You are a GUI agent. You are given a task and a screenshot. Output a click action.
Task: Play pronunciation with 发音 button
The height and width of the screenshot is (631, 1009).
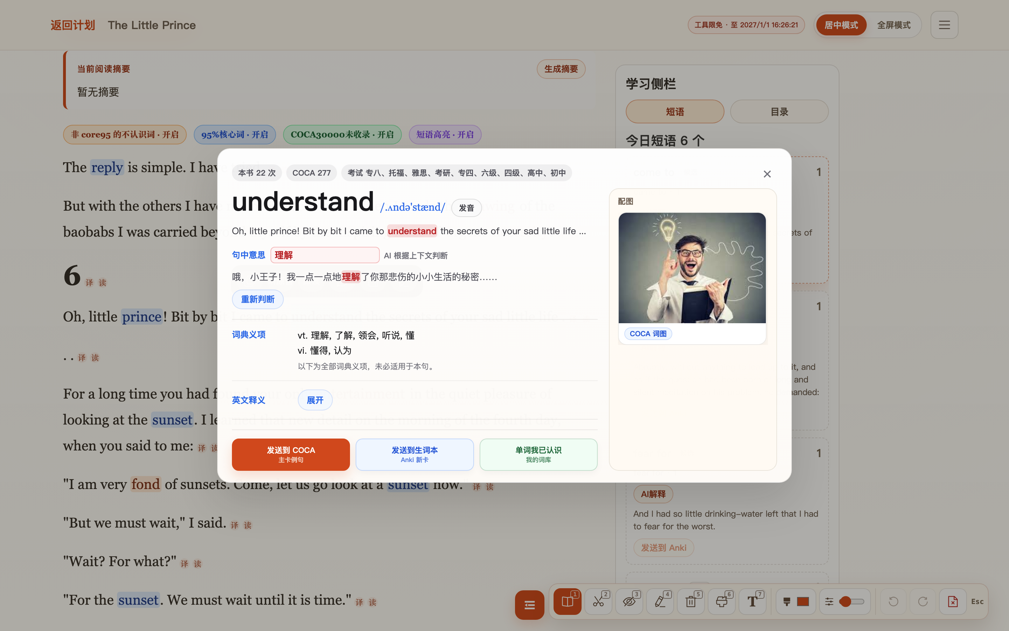pos(467,208)
